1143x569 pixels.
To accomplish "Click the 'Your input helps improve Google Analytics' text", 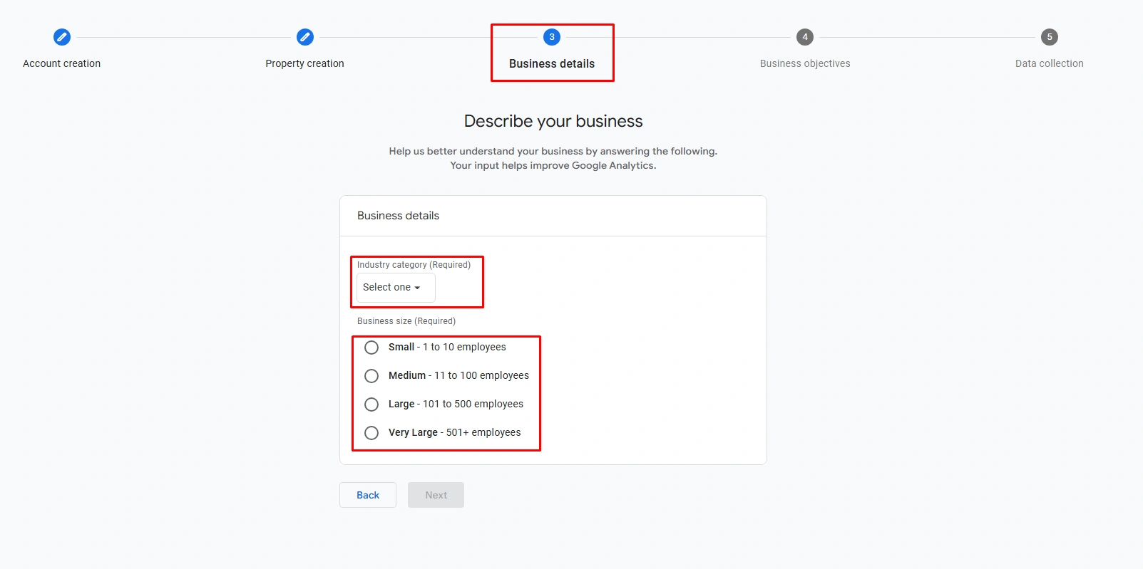I will (x=553, y=165).
